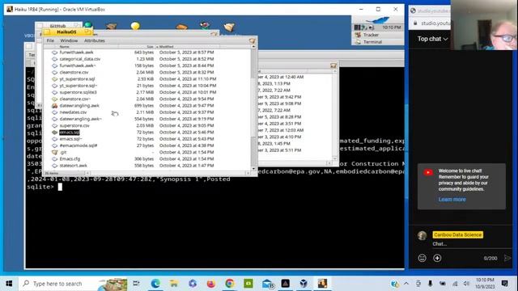The height and width of the screenshot is (291, 518).
Task: Click the Learn more link in the chat
Action: click(452, 200)
